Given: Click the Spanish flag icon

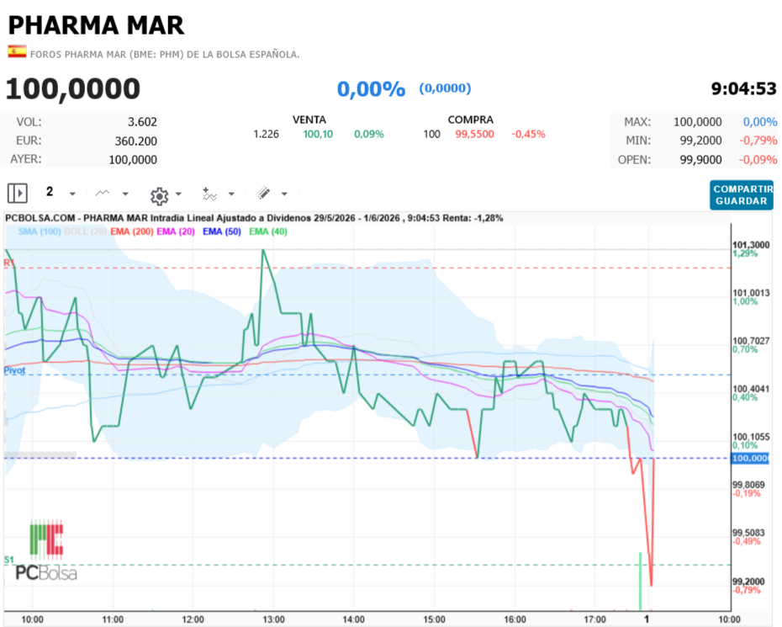Looking at the screenshot, I should [x=17, y=51].
